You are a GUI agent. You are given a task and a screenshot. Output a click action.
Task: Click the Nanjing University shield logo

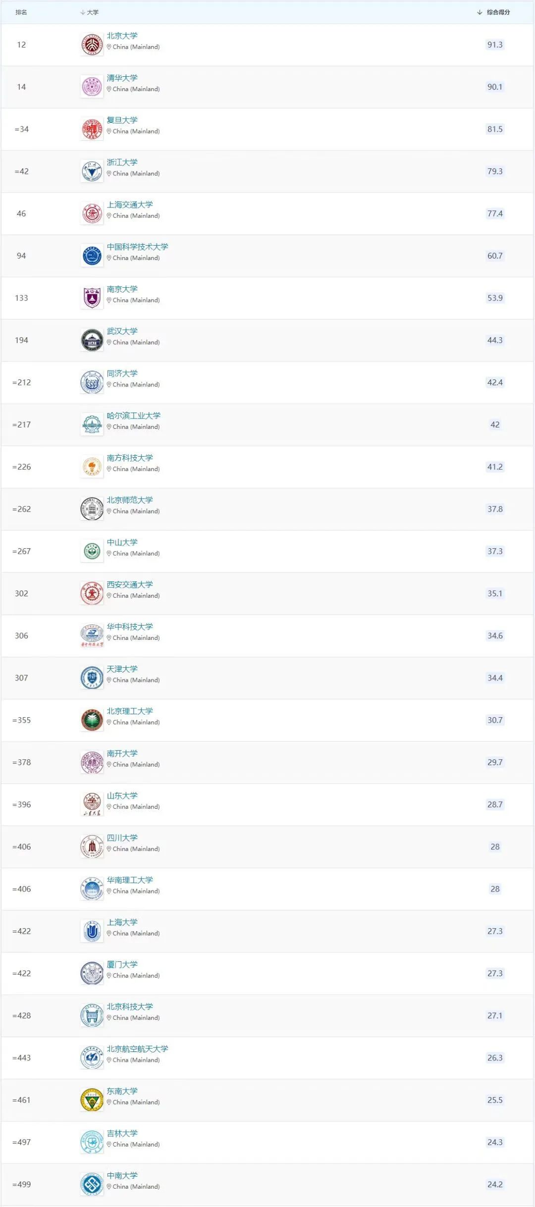(92, 298)
